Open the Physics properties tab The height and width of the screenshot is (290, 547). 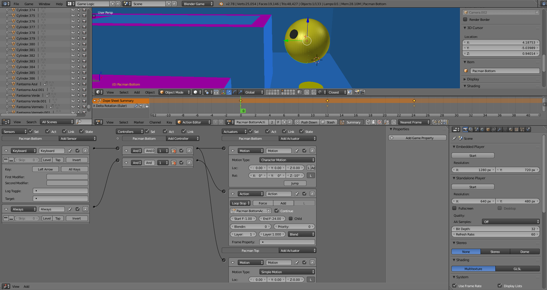(528, 129)
